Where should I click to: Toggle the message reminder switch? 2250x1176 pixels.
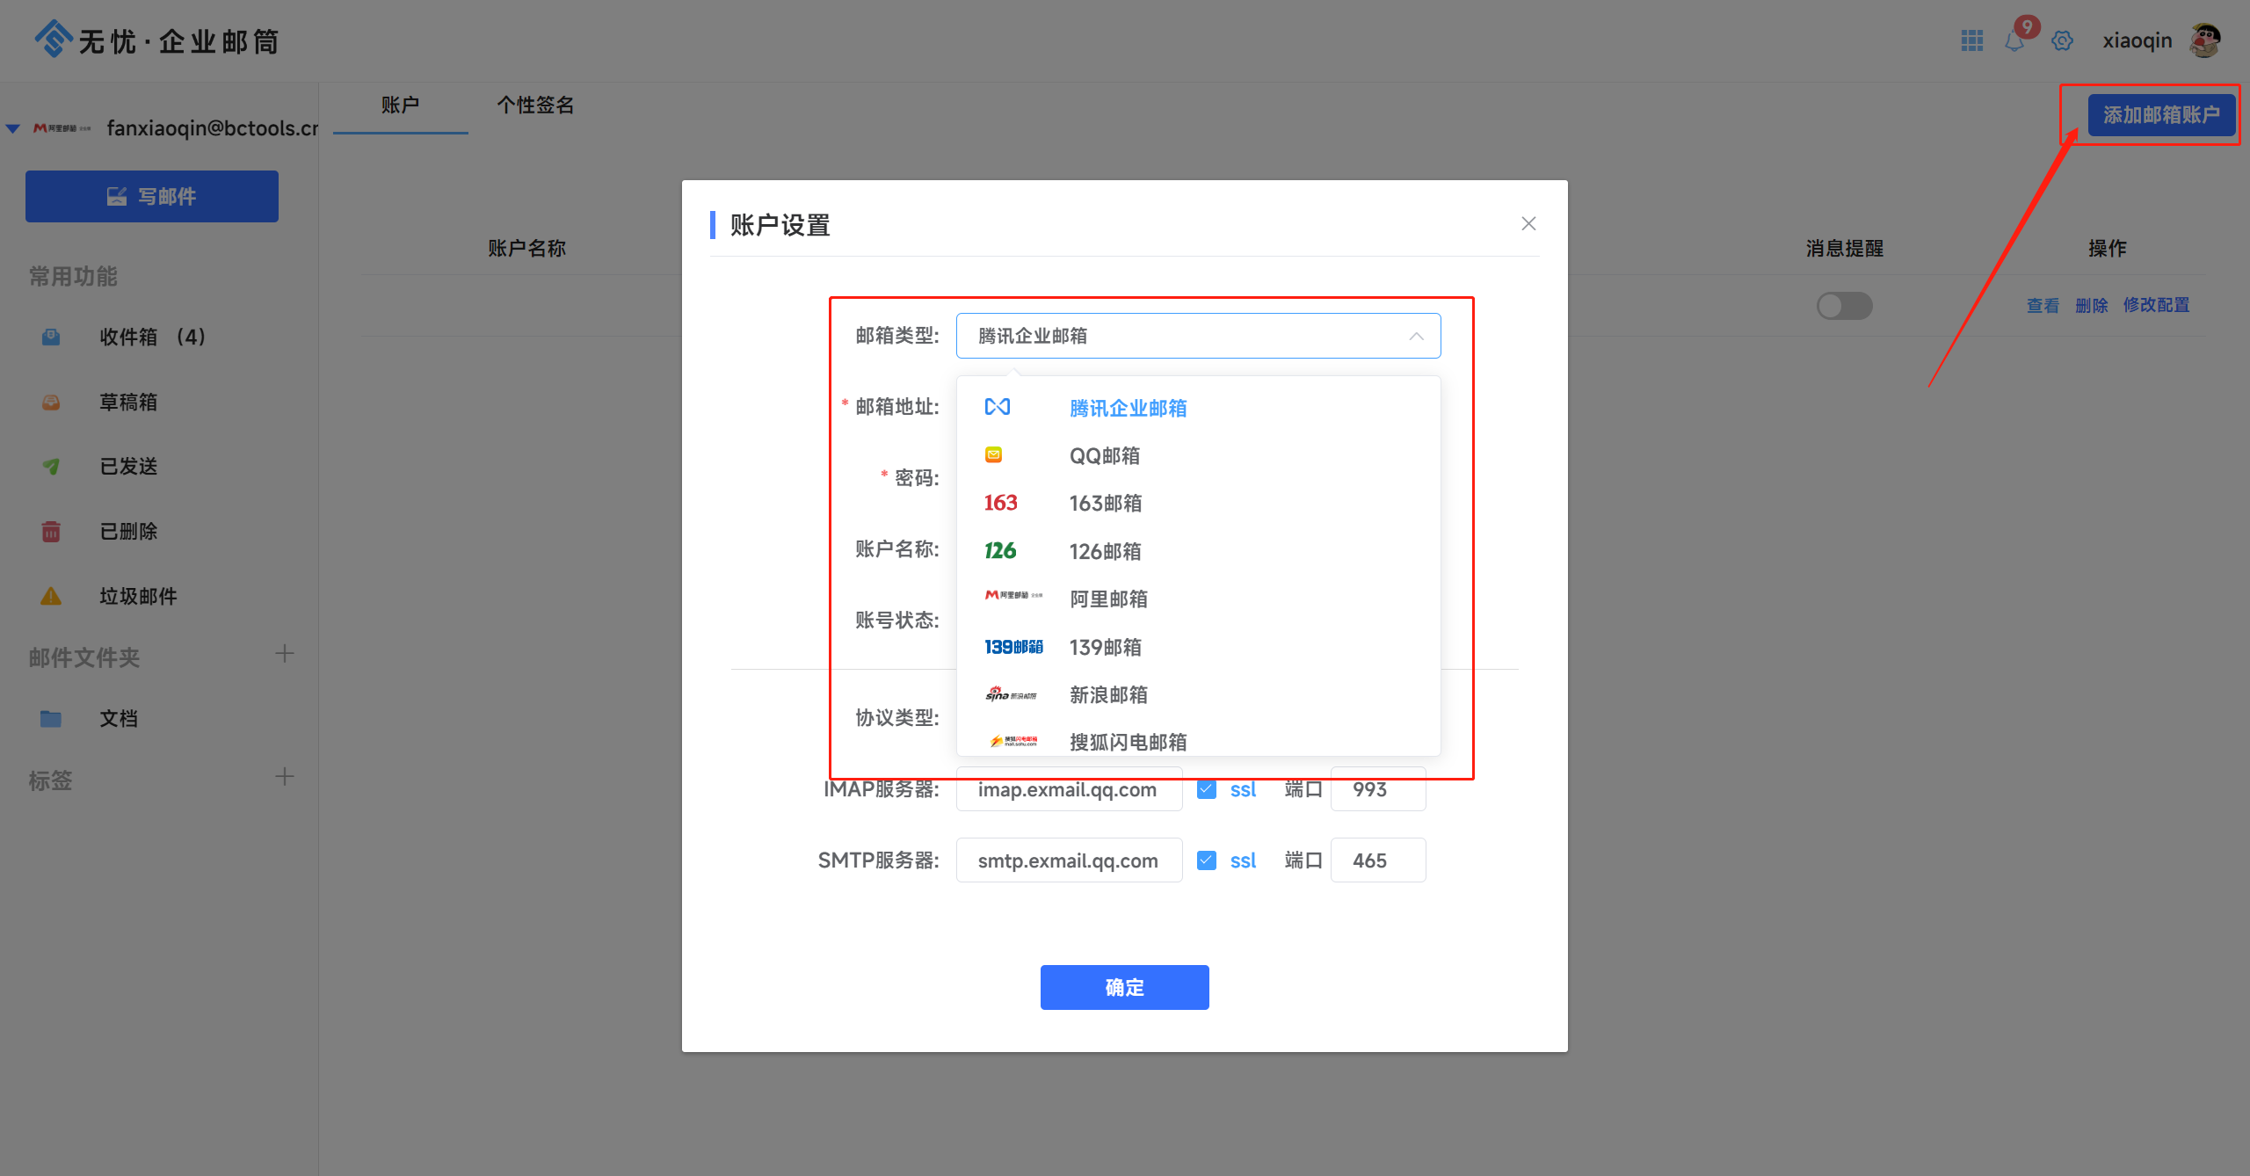coord(1844,306)
